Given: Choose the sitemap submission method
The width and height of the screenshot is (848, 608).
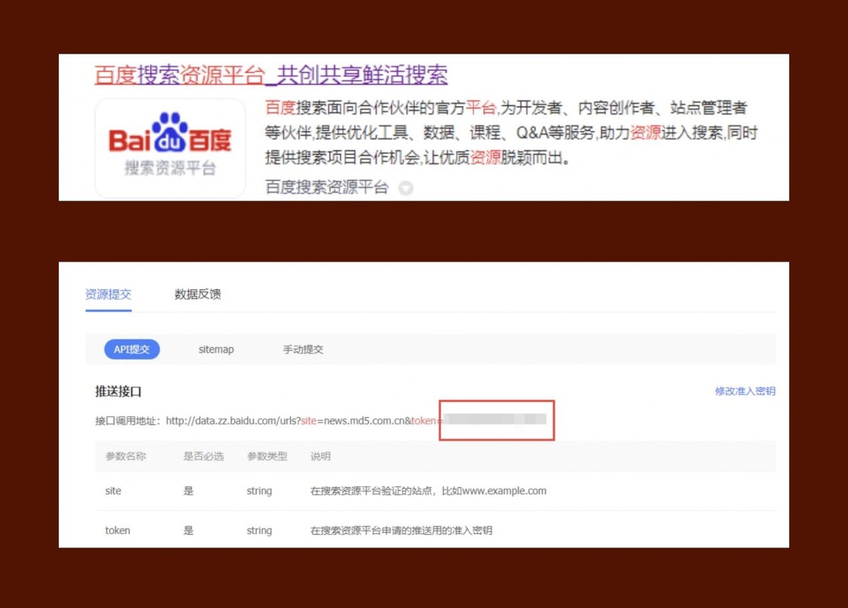Looking at the screenshot, I should (x=216, y=349).
